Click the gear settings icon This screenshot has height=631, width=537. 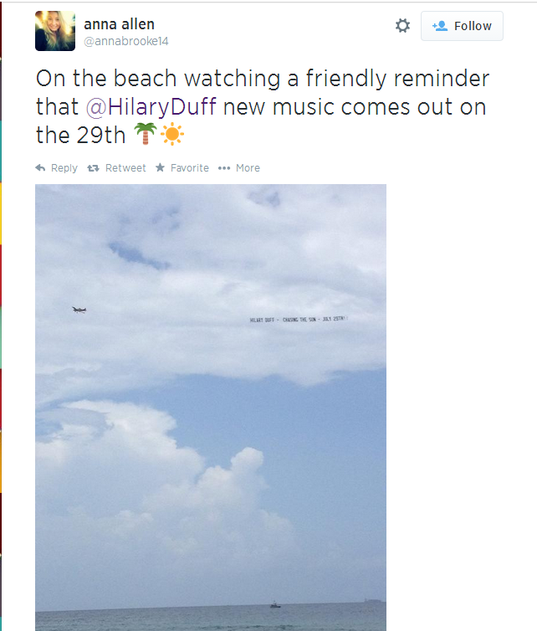pos(402,26)
